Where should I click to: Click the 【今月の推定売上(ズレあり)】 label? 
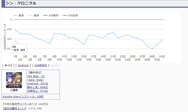click(x=20, y=104)
